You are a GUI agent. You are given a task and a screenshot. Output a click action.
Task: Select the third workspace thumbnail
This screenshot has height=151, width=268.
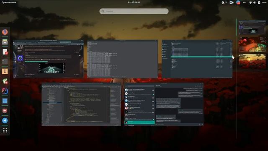tap(252, 61)
